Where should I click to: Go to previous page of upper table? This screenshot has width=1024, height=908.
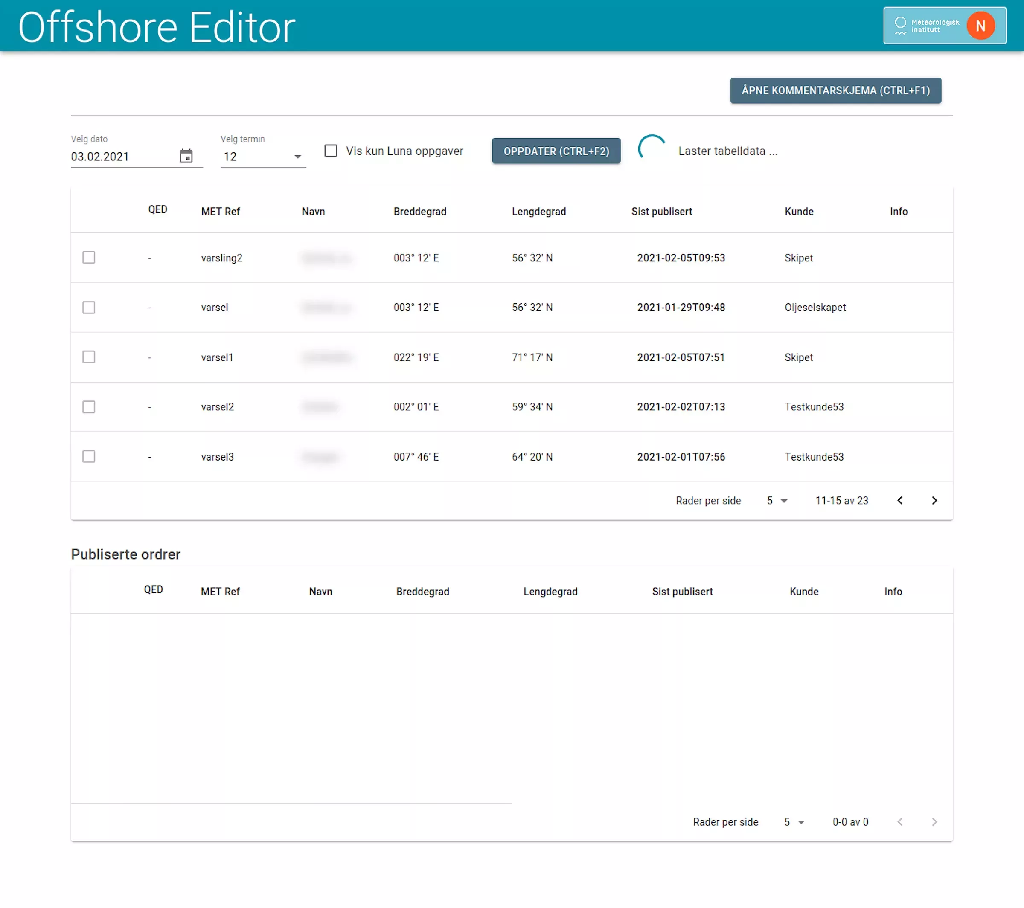pyautogui.click(x=900, y=500)
